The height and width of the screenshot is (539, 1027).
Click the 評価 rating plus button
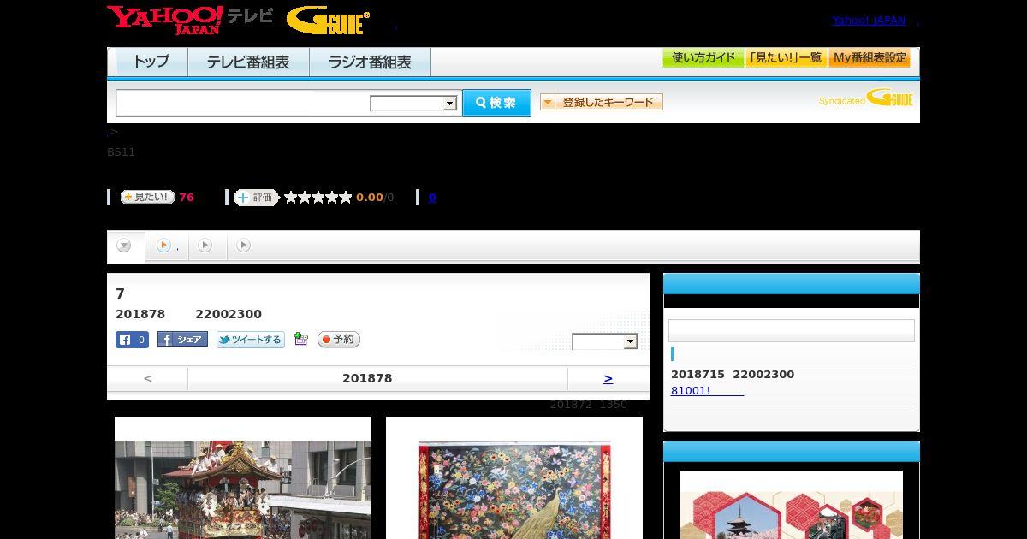[257, 198]
